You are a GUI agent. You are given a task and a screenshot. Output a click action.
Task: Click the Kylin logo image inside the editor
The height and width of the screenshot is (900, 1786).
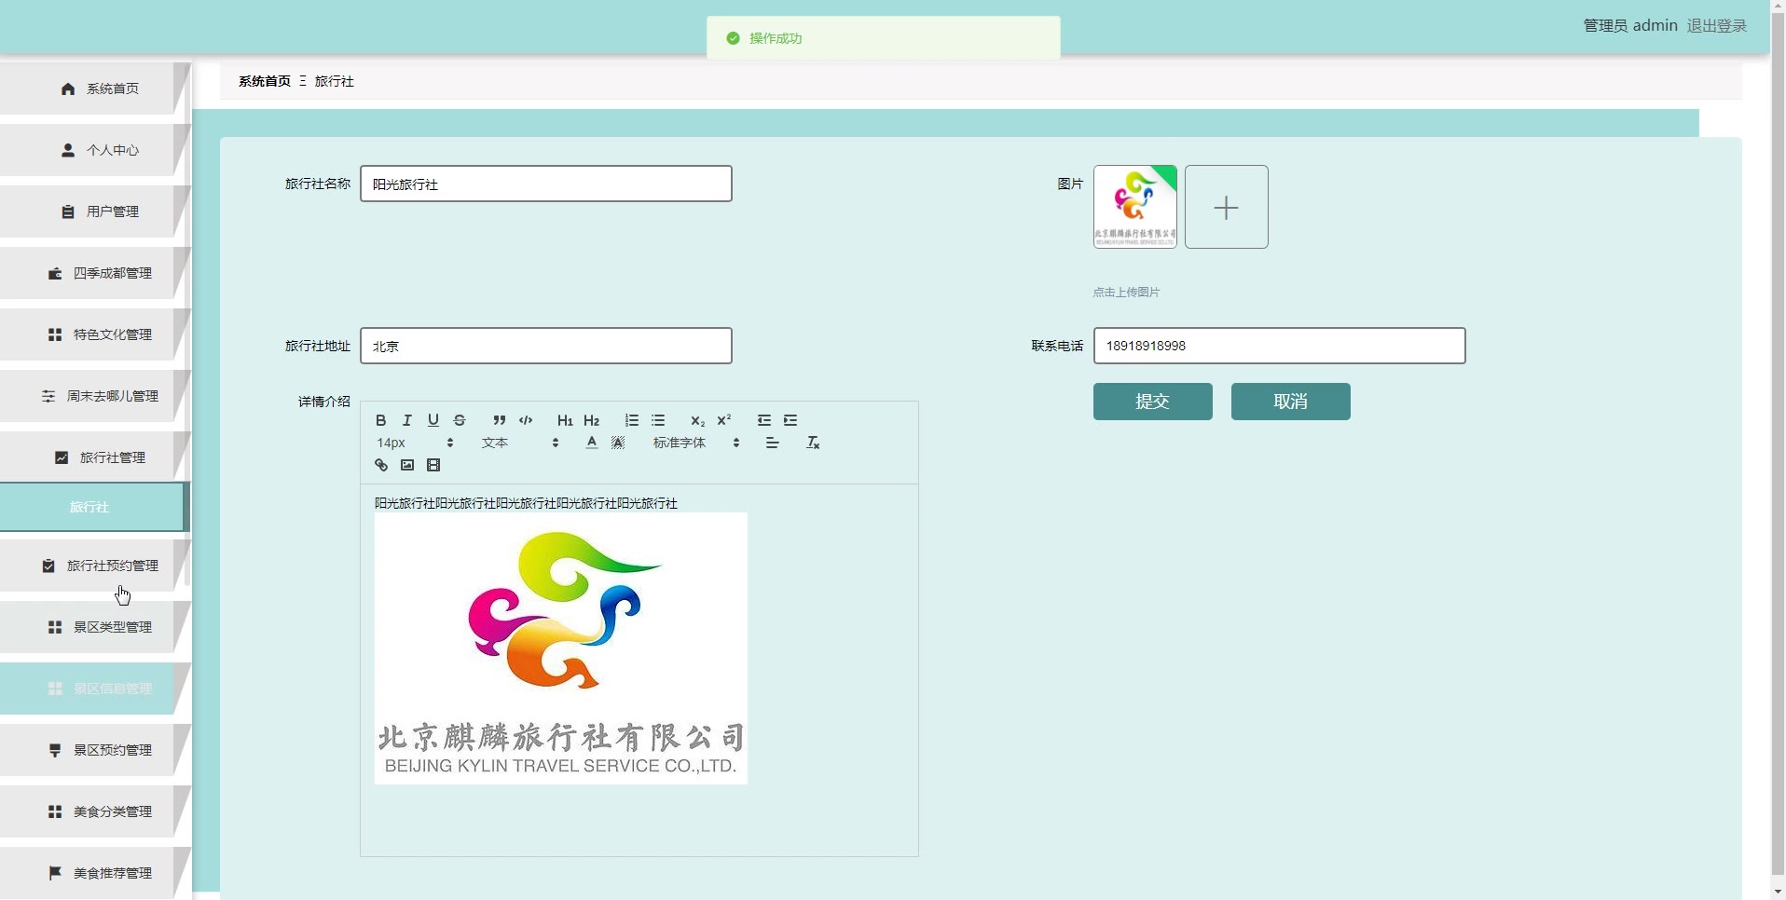click(561, 648)
